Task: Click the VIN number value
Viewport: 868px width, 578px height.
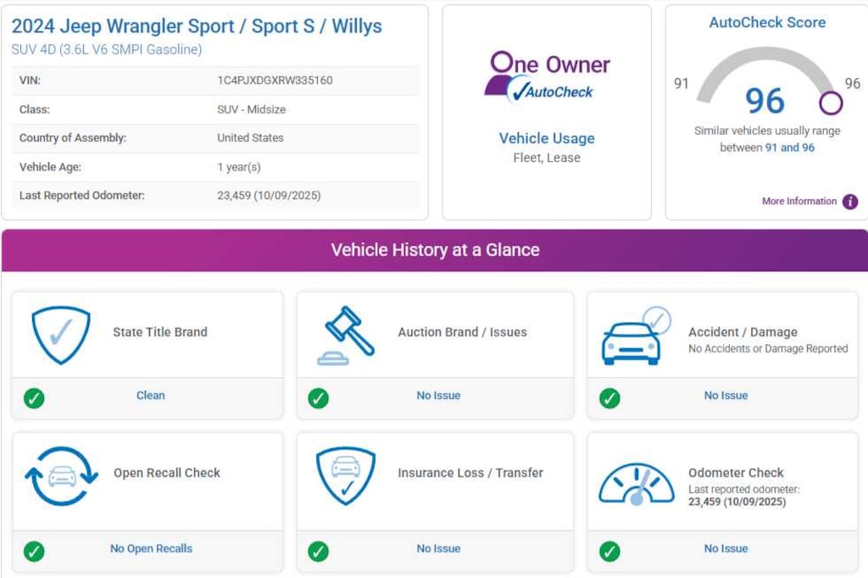Action: (275, 81)
